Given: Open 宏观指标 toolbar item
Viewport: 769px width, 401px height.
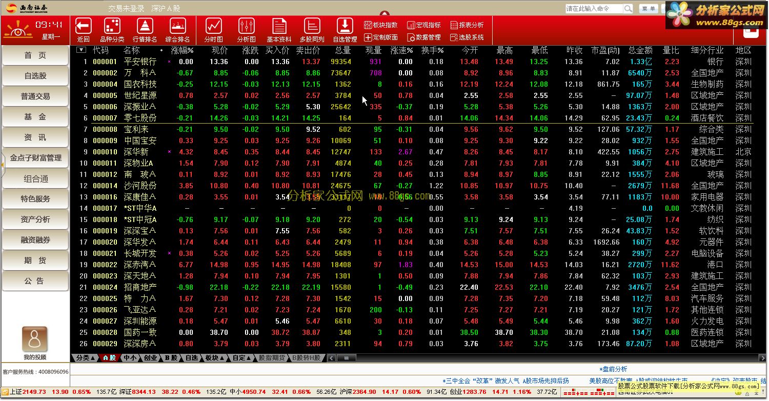Looking at the screenshot, I should 424,25.
